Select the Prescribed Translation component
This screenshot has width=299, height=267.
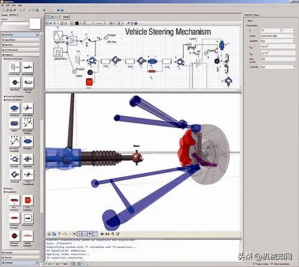(x=14, y=141)
